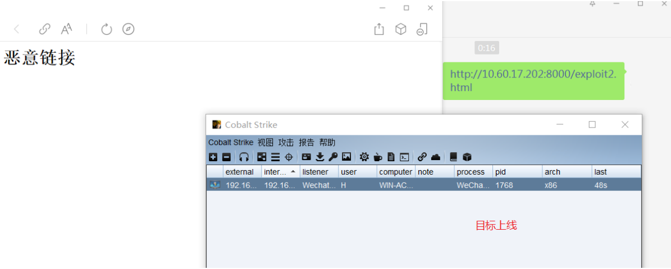Open the 视图 menu

266,143
